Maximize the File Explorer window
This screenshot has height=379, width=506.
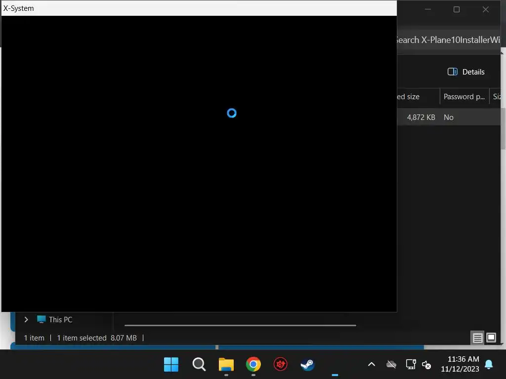click(x=456, y=9)
